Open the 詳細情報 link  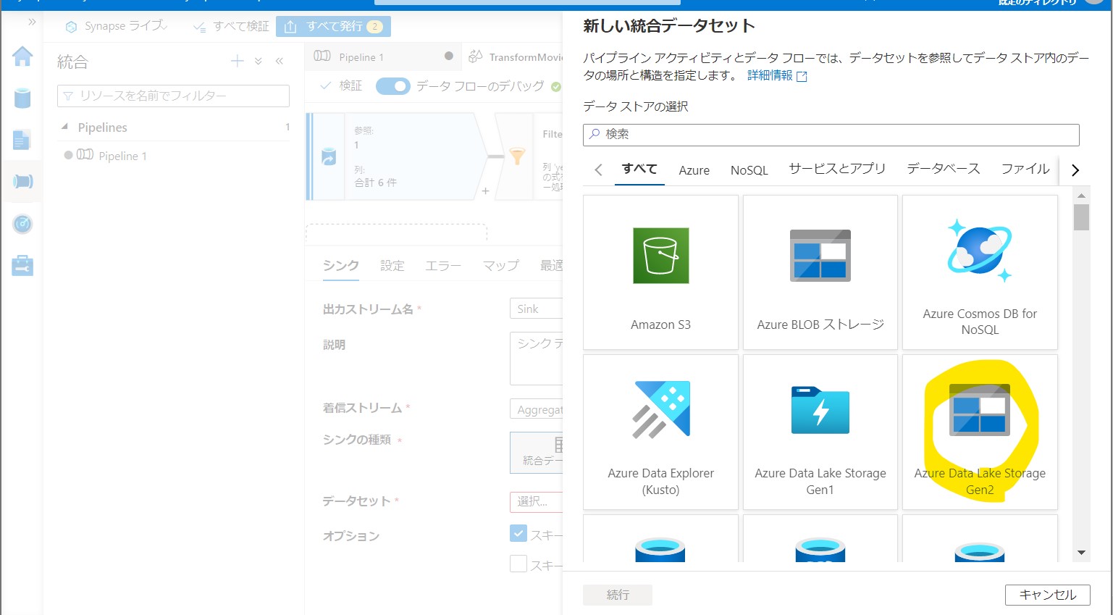pos(777,75)
